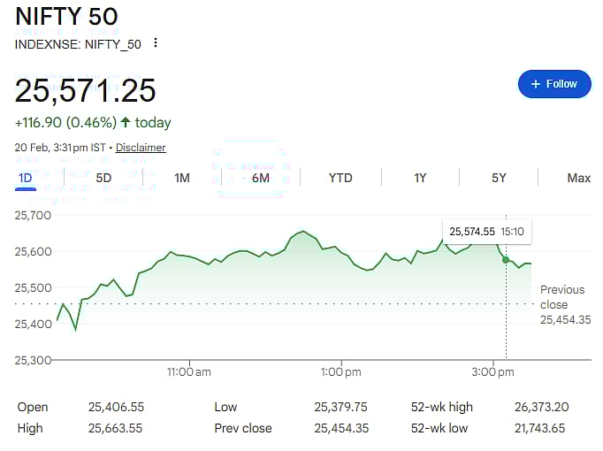Screen dimensions: 603x451
Task: Click the green up arrow beside today
Action: click(126, 123)
